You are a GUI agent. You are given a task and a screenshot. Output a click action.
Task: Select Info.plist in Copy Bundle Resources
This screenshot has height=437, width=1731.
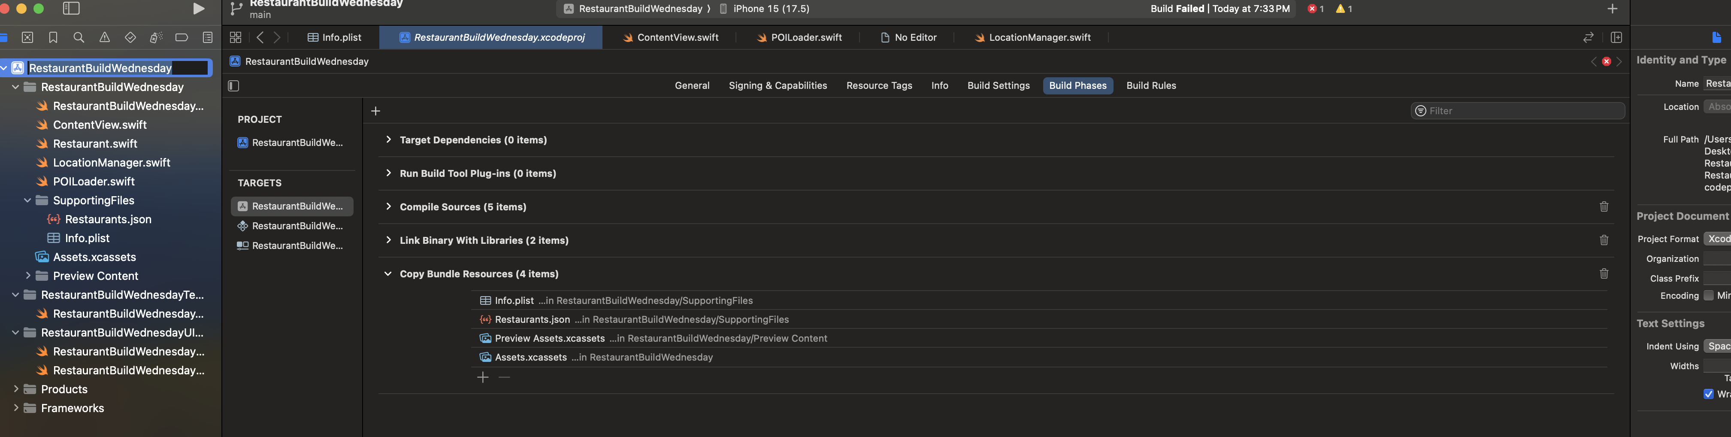pyautogui.click(x=1038, y=301)
